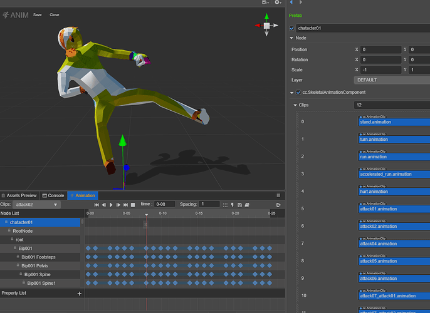The image size is (430, 313).
Task: Click the Close button in scene view
Action: coord(55,14)
